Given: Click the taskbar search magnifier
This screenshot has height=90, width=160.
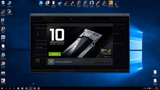Looking at the screenshot, I should pyautogui.click(x=6, y=88).
